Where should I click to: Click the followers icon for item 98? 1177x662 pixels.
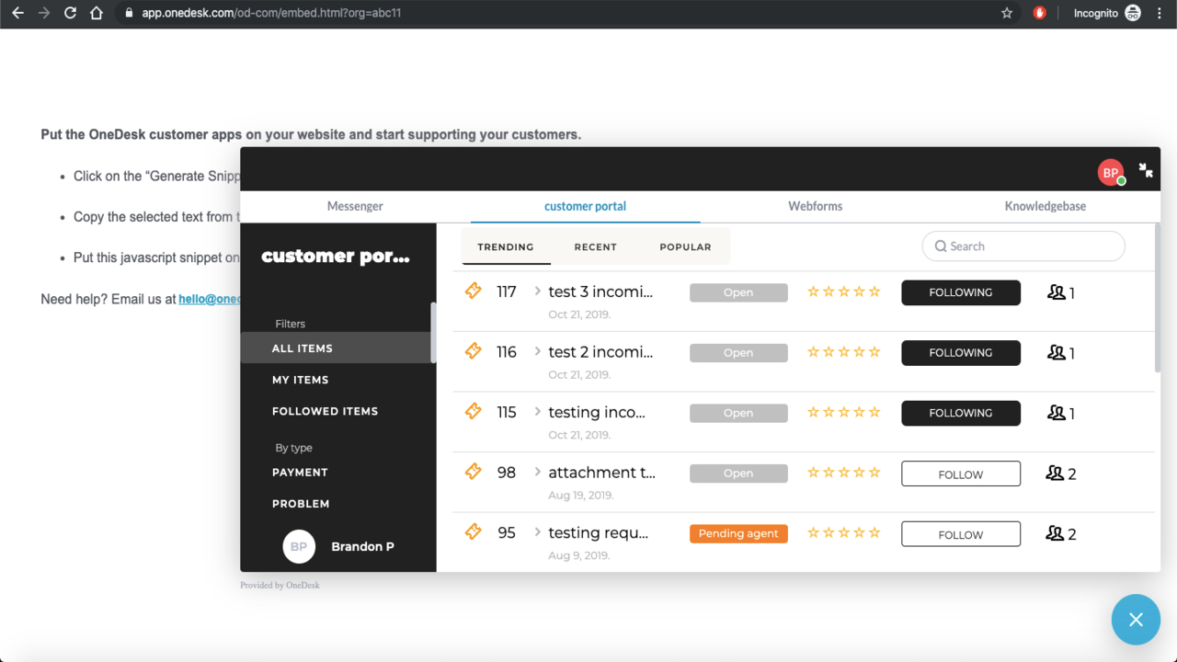1056,474
